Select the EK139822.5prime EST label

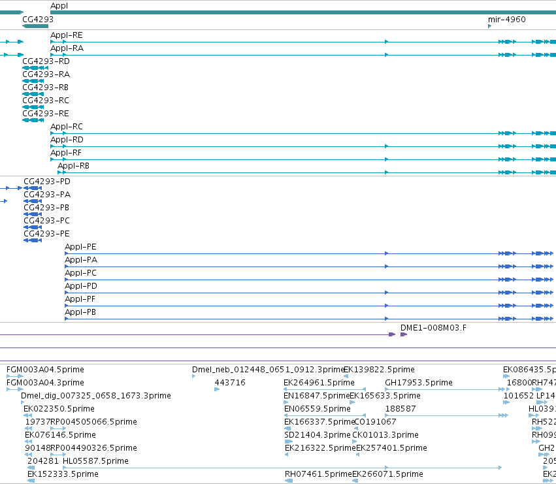(380, 370)
